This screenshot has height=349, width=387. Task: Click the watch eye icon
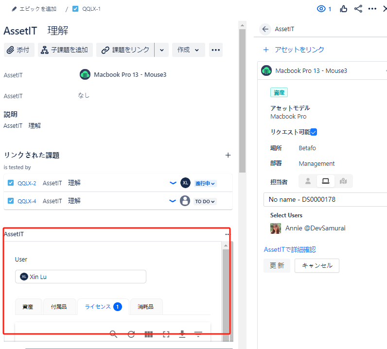tap(321, 9)
